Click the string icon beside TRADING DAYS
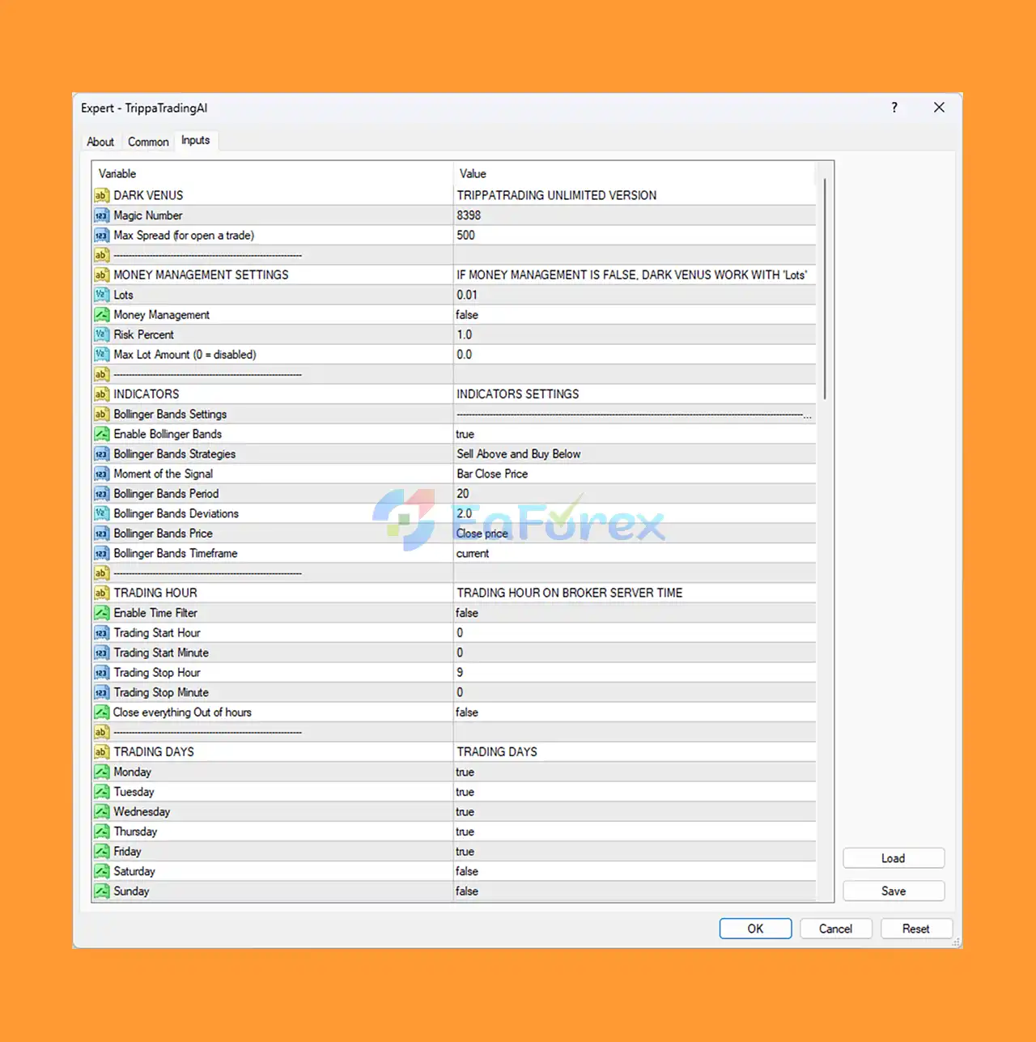This screenshot has width=1036, height=1042. point(101,751)
